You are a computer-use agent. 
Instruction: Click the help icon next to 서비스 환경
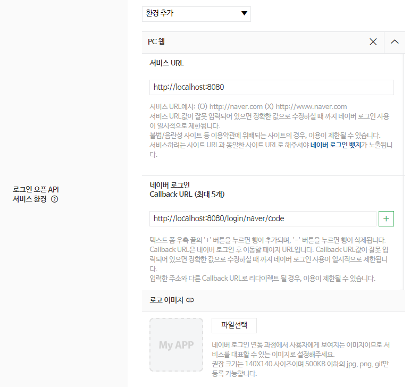tap(55, 199)
